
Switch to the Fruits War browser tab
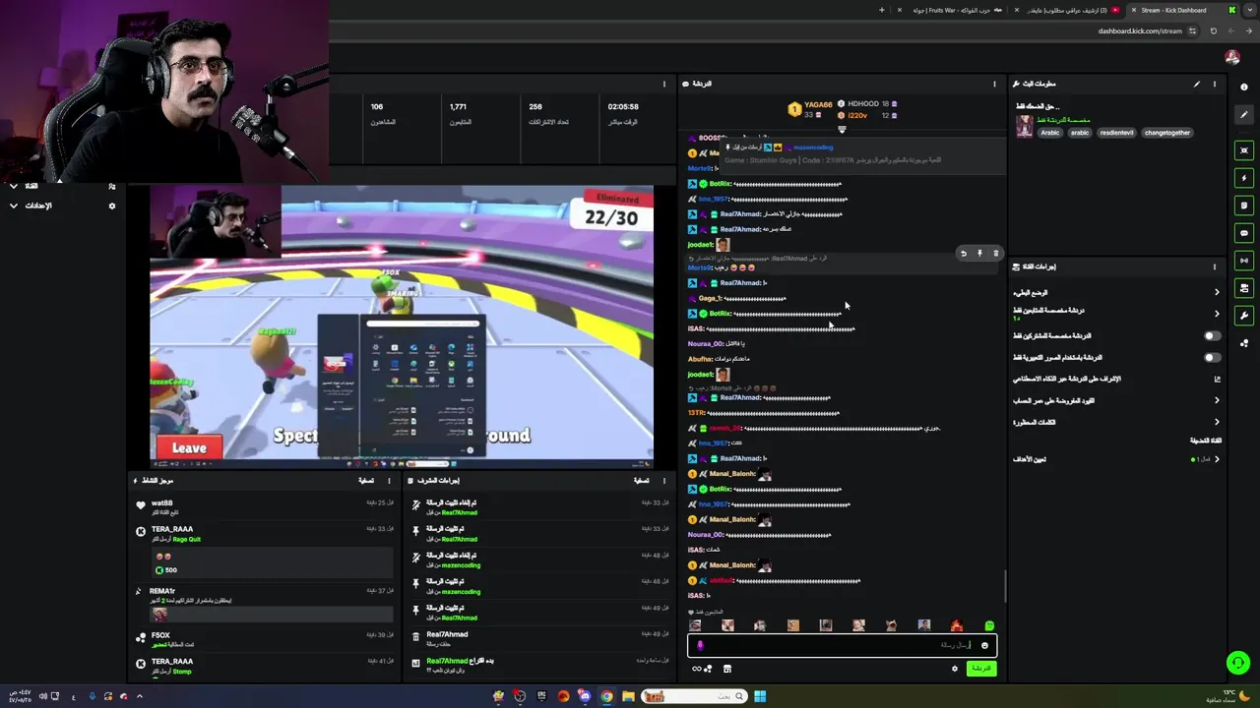click(x=952, y=10)
